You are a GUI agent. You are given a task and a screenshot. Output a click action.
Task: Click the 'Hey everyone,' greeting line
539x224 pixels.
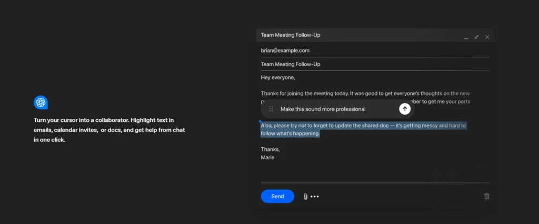coord(278,78)
